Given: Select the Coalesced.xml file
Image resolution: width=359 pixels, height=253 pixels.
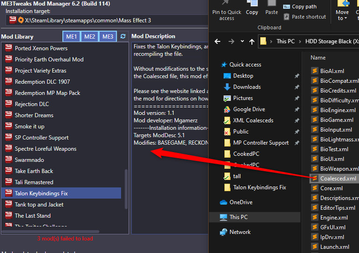Looking at the screenshot, I should [338, 179].
